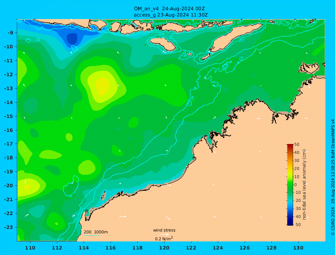Click the dark red top of the colorbar
The width and height of the screenshot is (335, 255).
click(x=290, y=146)
